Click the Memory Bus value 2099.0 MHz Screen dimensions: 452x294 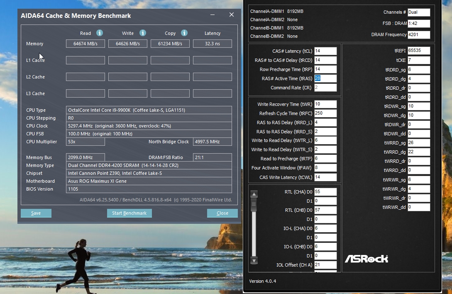point(86,157)
